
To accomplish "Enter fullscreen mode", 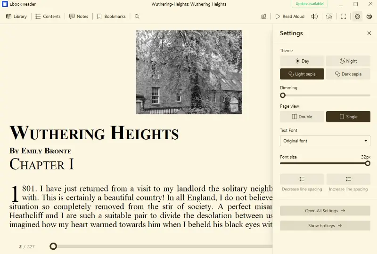I will (x=344, y=16).
